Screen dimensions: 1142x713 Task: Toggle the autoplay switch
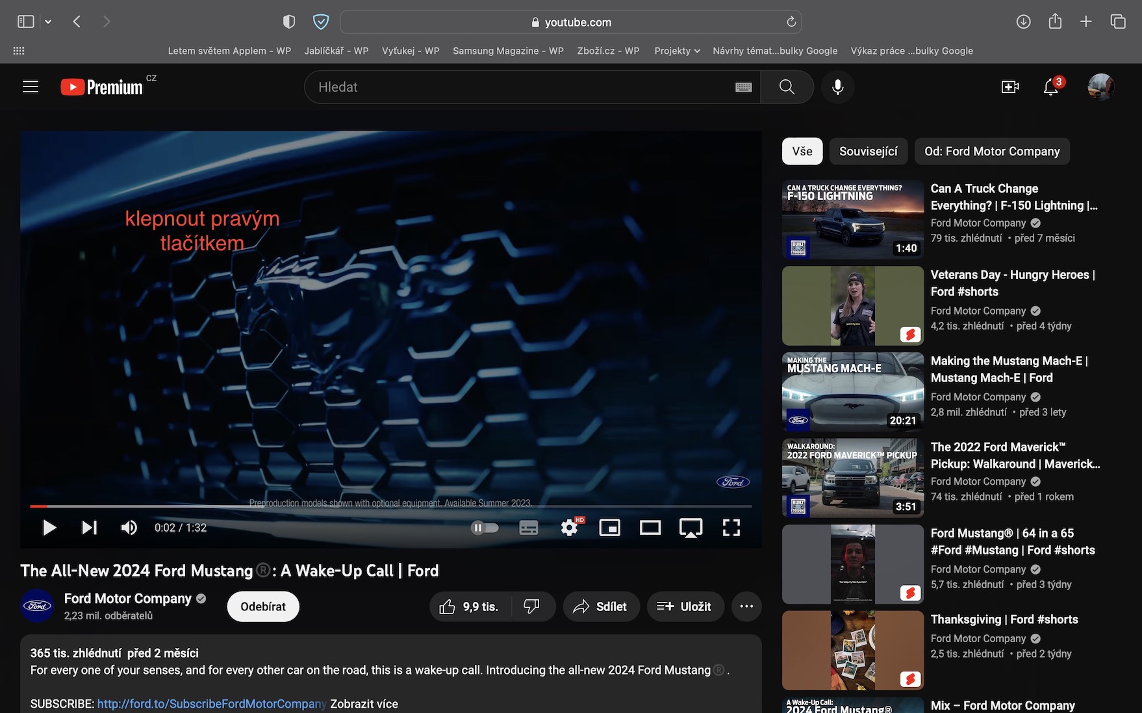pos(485,528)
